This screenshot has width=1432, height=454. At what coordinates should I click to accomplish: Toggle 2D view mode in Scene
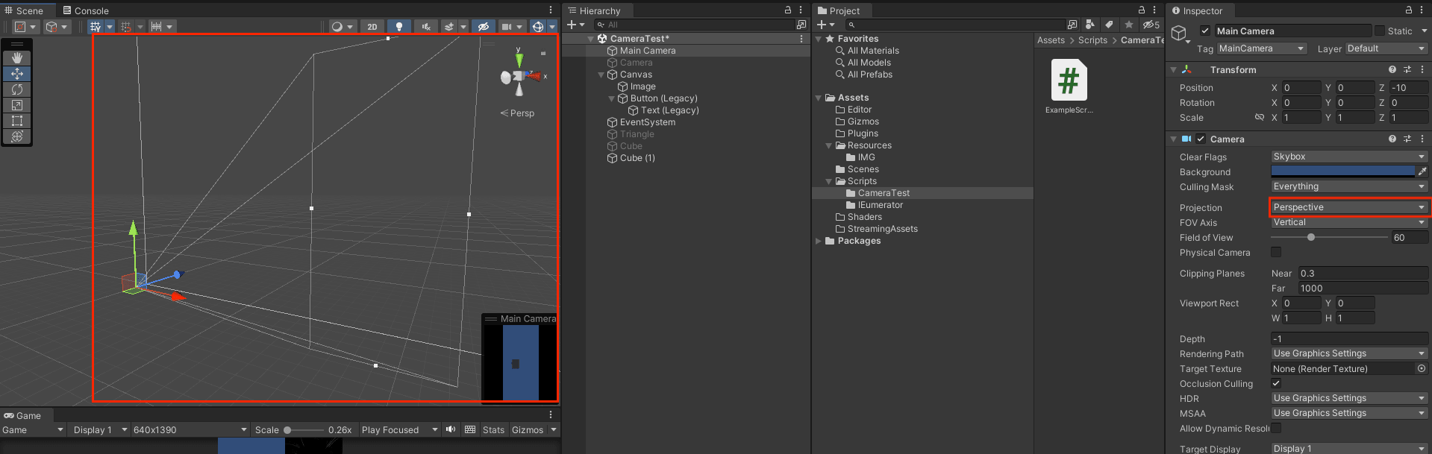[x=372, y=27]
